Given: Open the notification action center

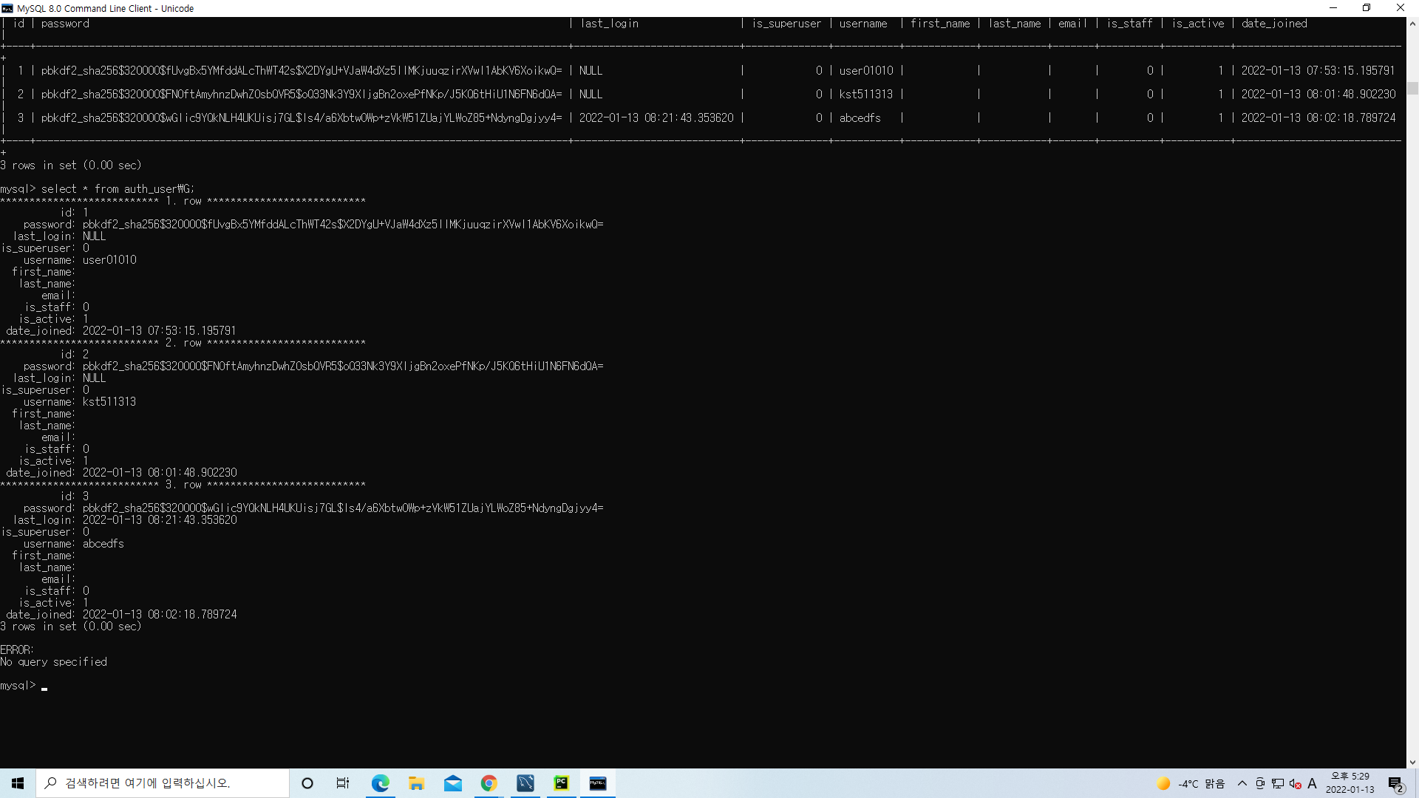Looking at the screenshot, I should point(1395,783).
